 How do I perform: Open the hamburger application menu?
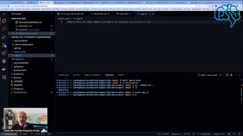point(4,14)
